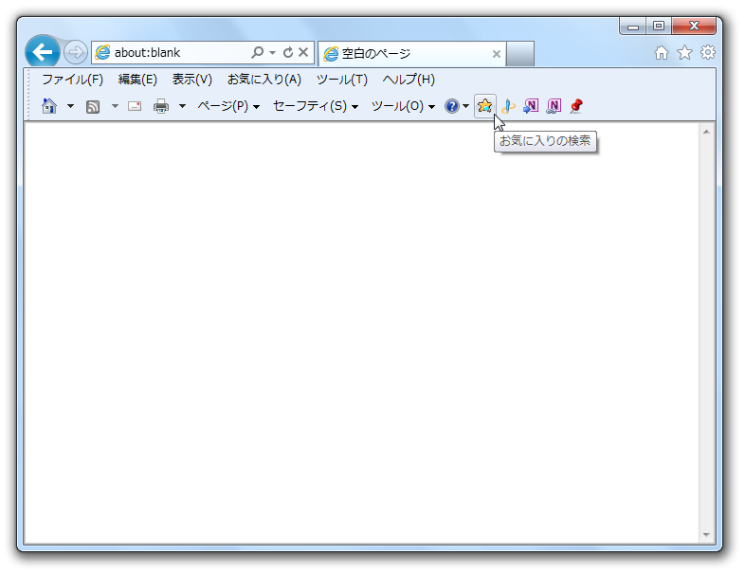Click the Print printer icon
Viewport: 745px width, 573px height.
tap(161, 106)
